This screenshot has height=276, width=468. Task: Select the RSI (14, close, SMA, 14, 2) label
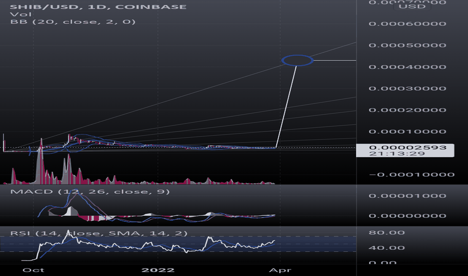pos(99,233)
